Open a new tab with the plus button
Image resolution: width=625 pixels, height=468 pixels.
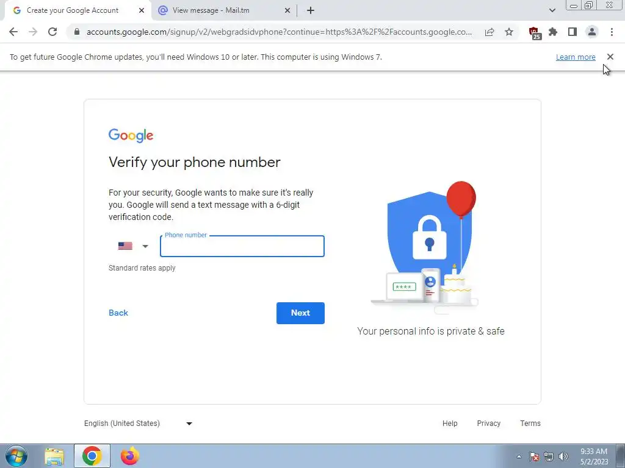point(311,10)
